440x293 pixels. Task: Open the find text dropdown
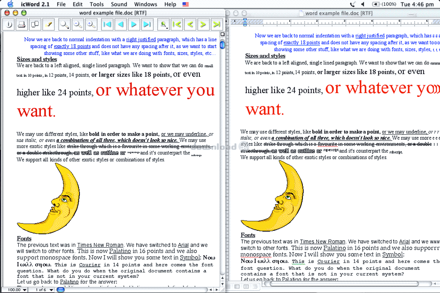coord(163,24)
